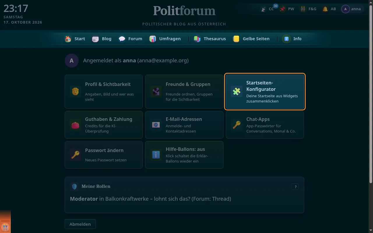
Task: Click the ? help button in Meine Rollen
Action: point(295,187)
